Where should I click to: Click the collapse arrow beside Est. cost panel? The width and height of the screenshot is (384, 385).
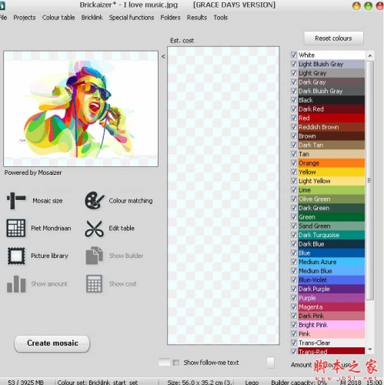click(x=163, y=56)
